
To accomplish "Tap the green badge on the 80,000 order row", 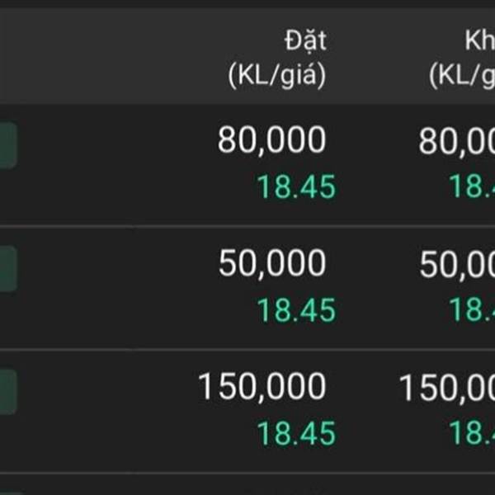I will click(7, 145).
